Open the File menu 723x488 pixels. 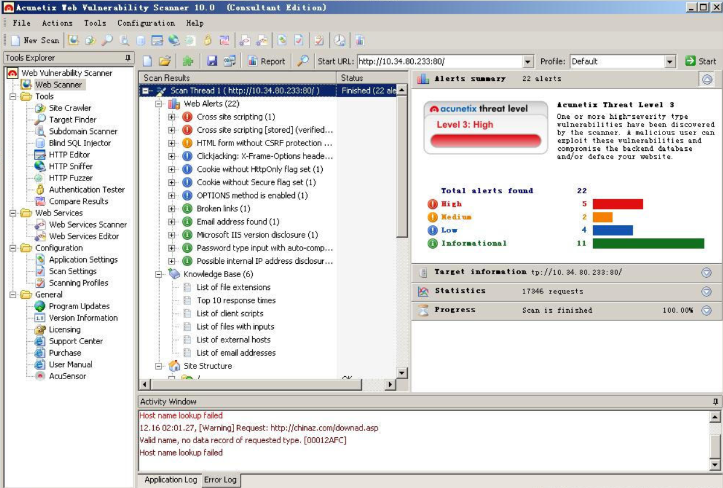[22, 23]
